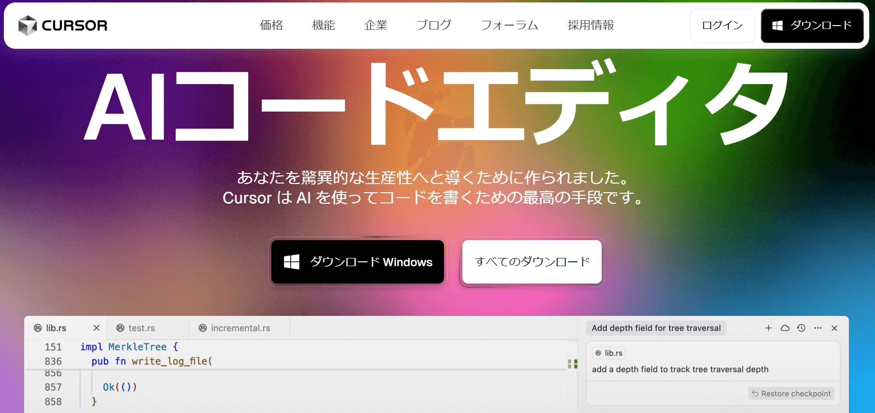This screenshot has height=413, width=875.
Task: Click the CURSOR wordmark text
Action: 74,26
